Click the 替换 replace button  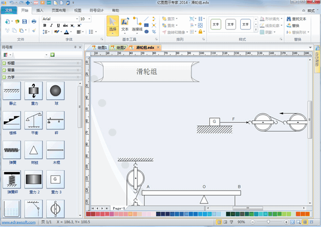(293, 26)
